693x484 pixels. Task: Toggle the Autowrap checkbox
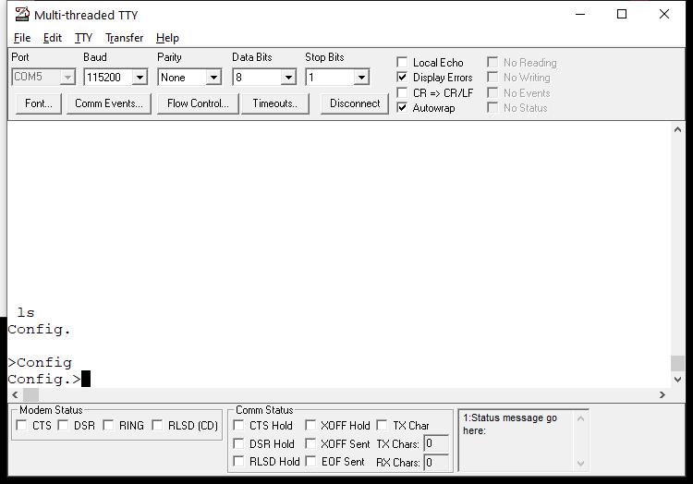click(402, 107)
